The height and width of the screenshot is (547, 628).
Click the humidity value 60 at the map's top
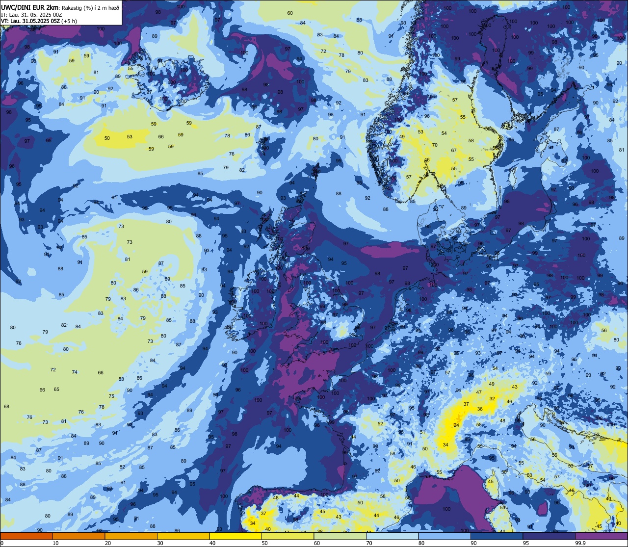tap(290, 13)
